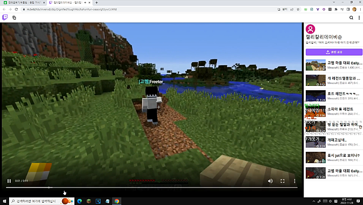The width and height of the screenshot is (363, 205).
Task: Go forward in browser history
Action: [10, 9]
